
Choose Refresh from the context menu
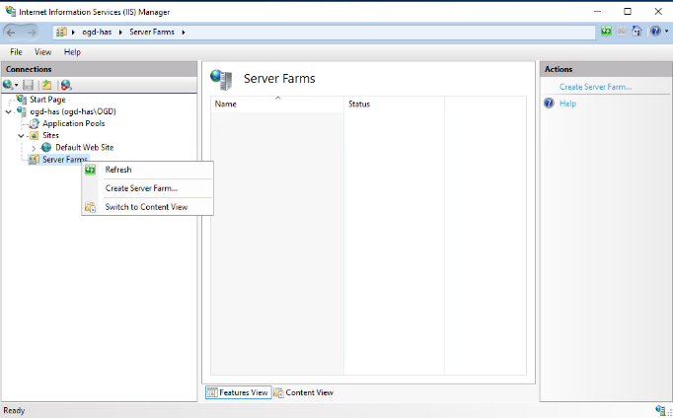click(147, 170)
